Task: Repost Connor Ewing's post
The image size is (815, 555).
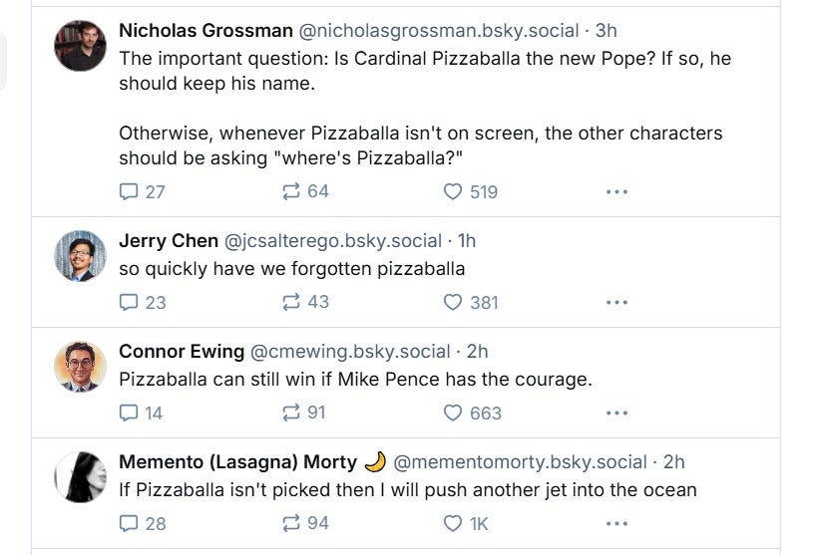Action: tap(291, 413)
